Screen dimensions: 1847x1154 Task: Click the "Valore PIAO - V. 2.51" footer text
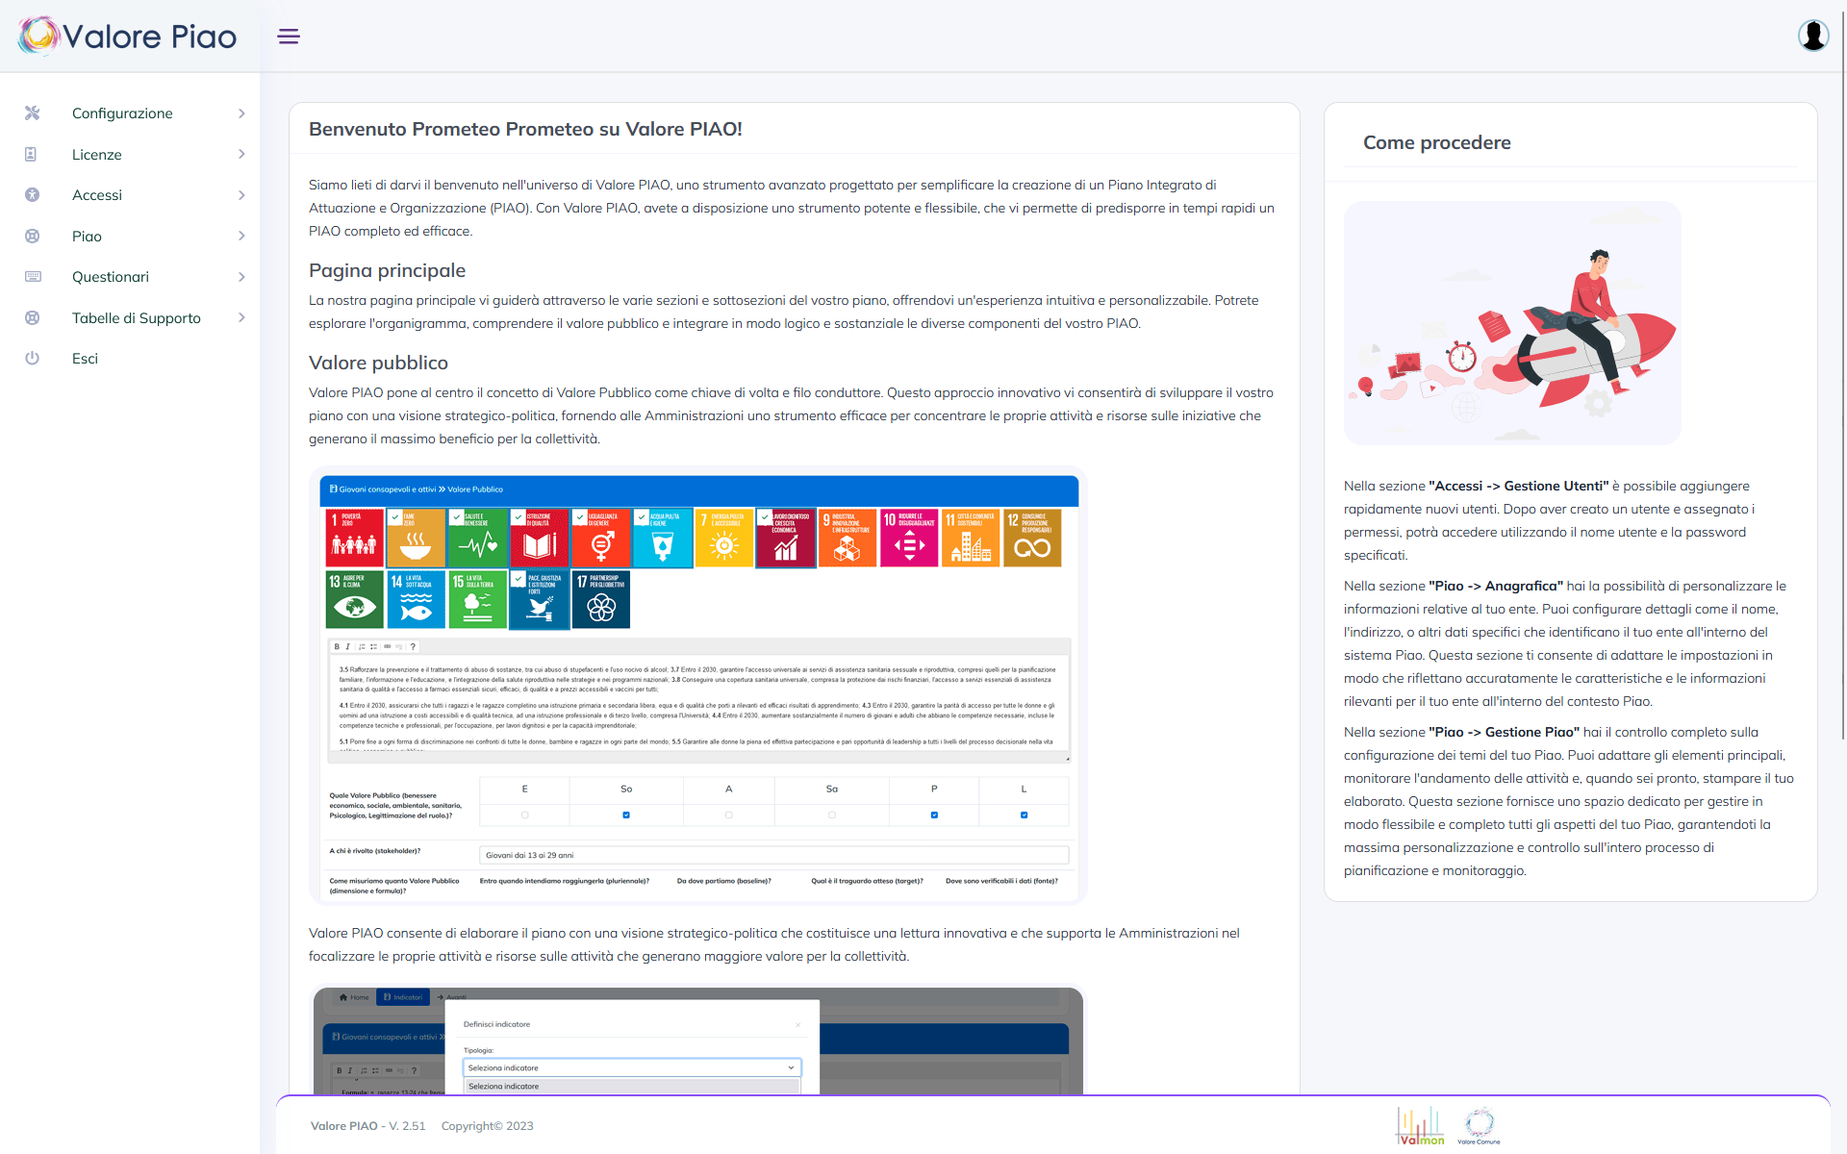[367, 1126]
